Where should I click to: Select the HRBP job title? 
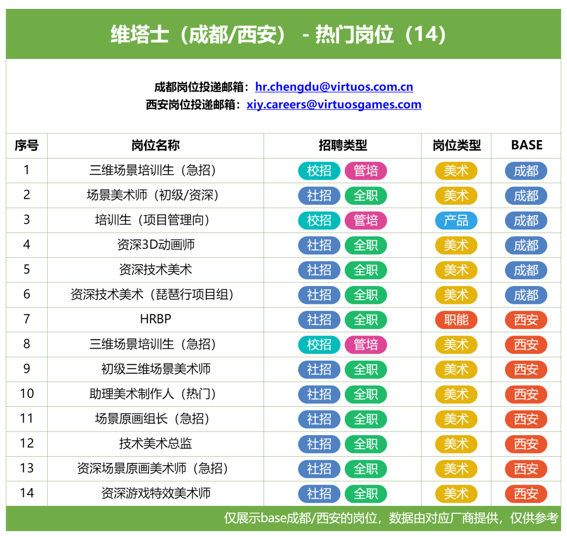[x=155, y=319]
